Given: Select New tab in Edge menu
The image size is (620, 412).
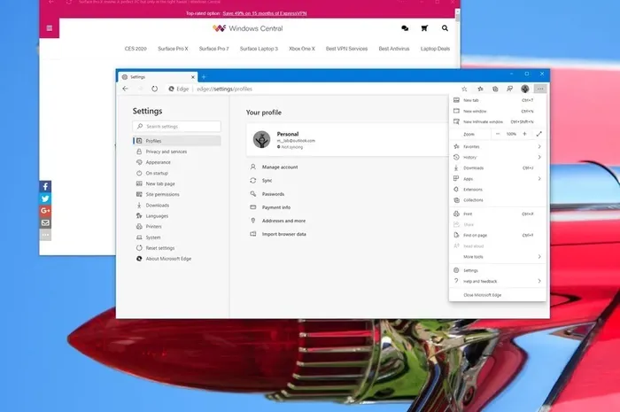Looking at the screenshot, I should (x=498, y=100).
